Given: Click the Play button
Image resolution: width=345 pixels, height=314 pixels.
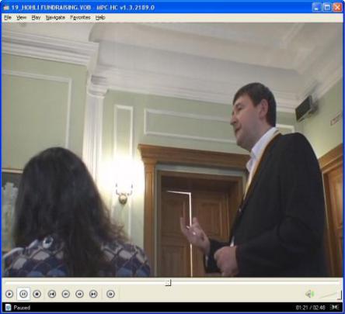Looking at the screenshot, I should (x=9, y=294).
